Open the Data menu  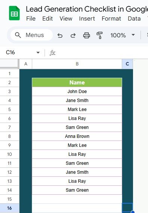[134, 19]
